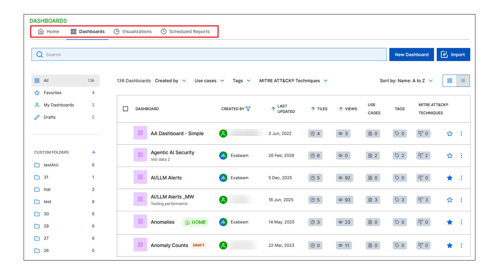
Task: Click the Agentic AI Security dashboard icon
Action: [x=140, y=155]
